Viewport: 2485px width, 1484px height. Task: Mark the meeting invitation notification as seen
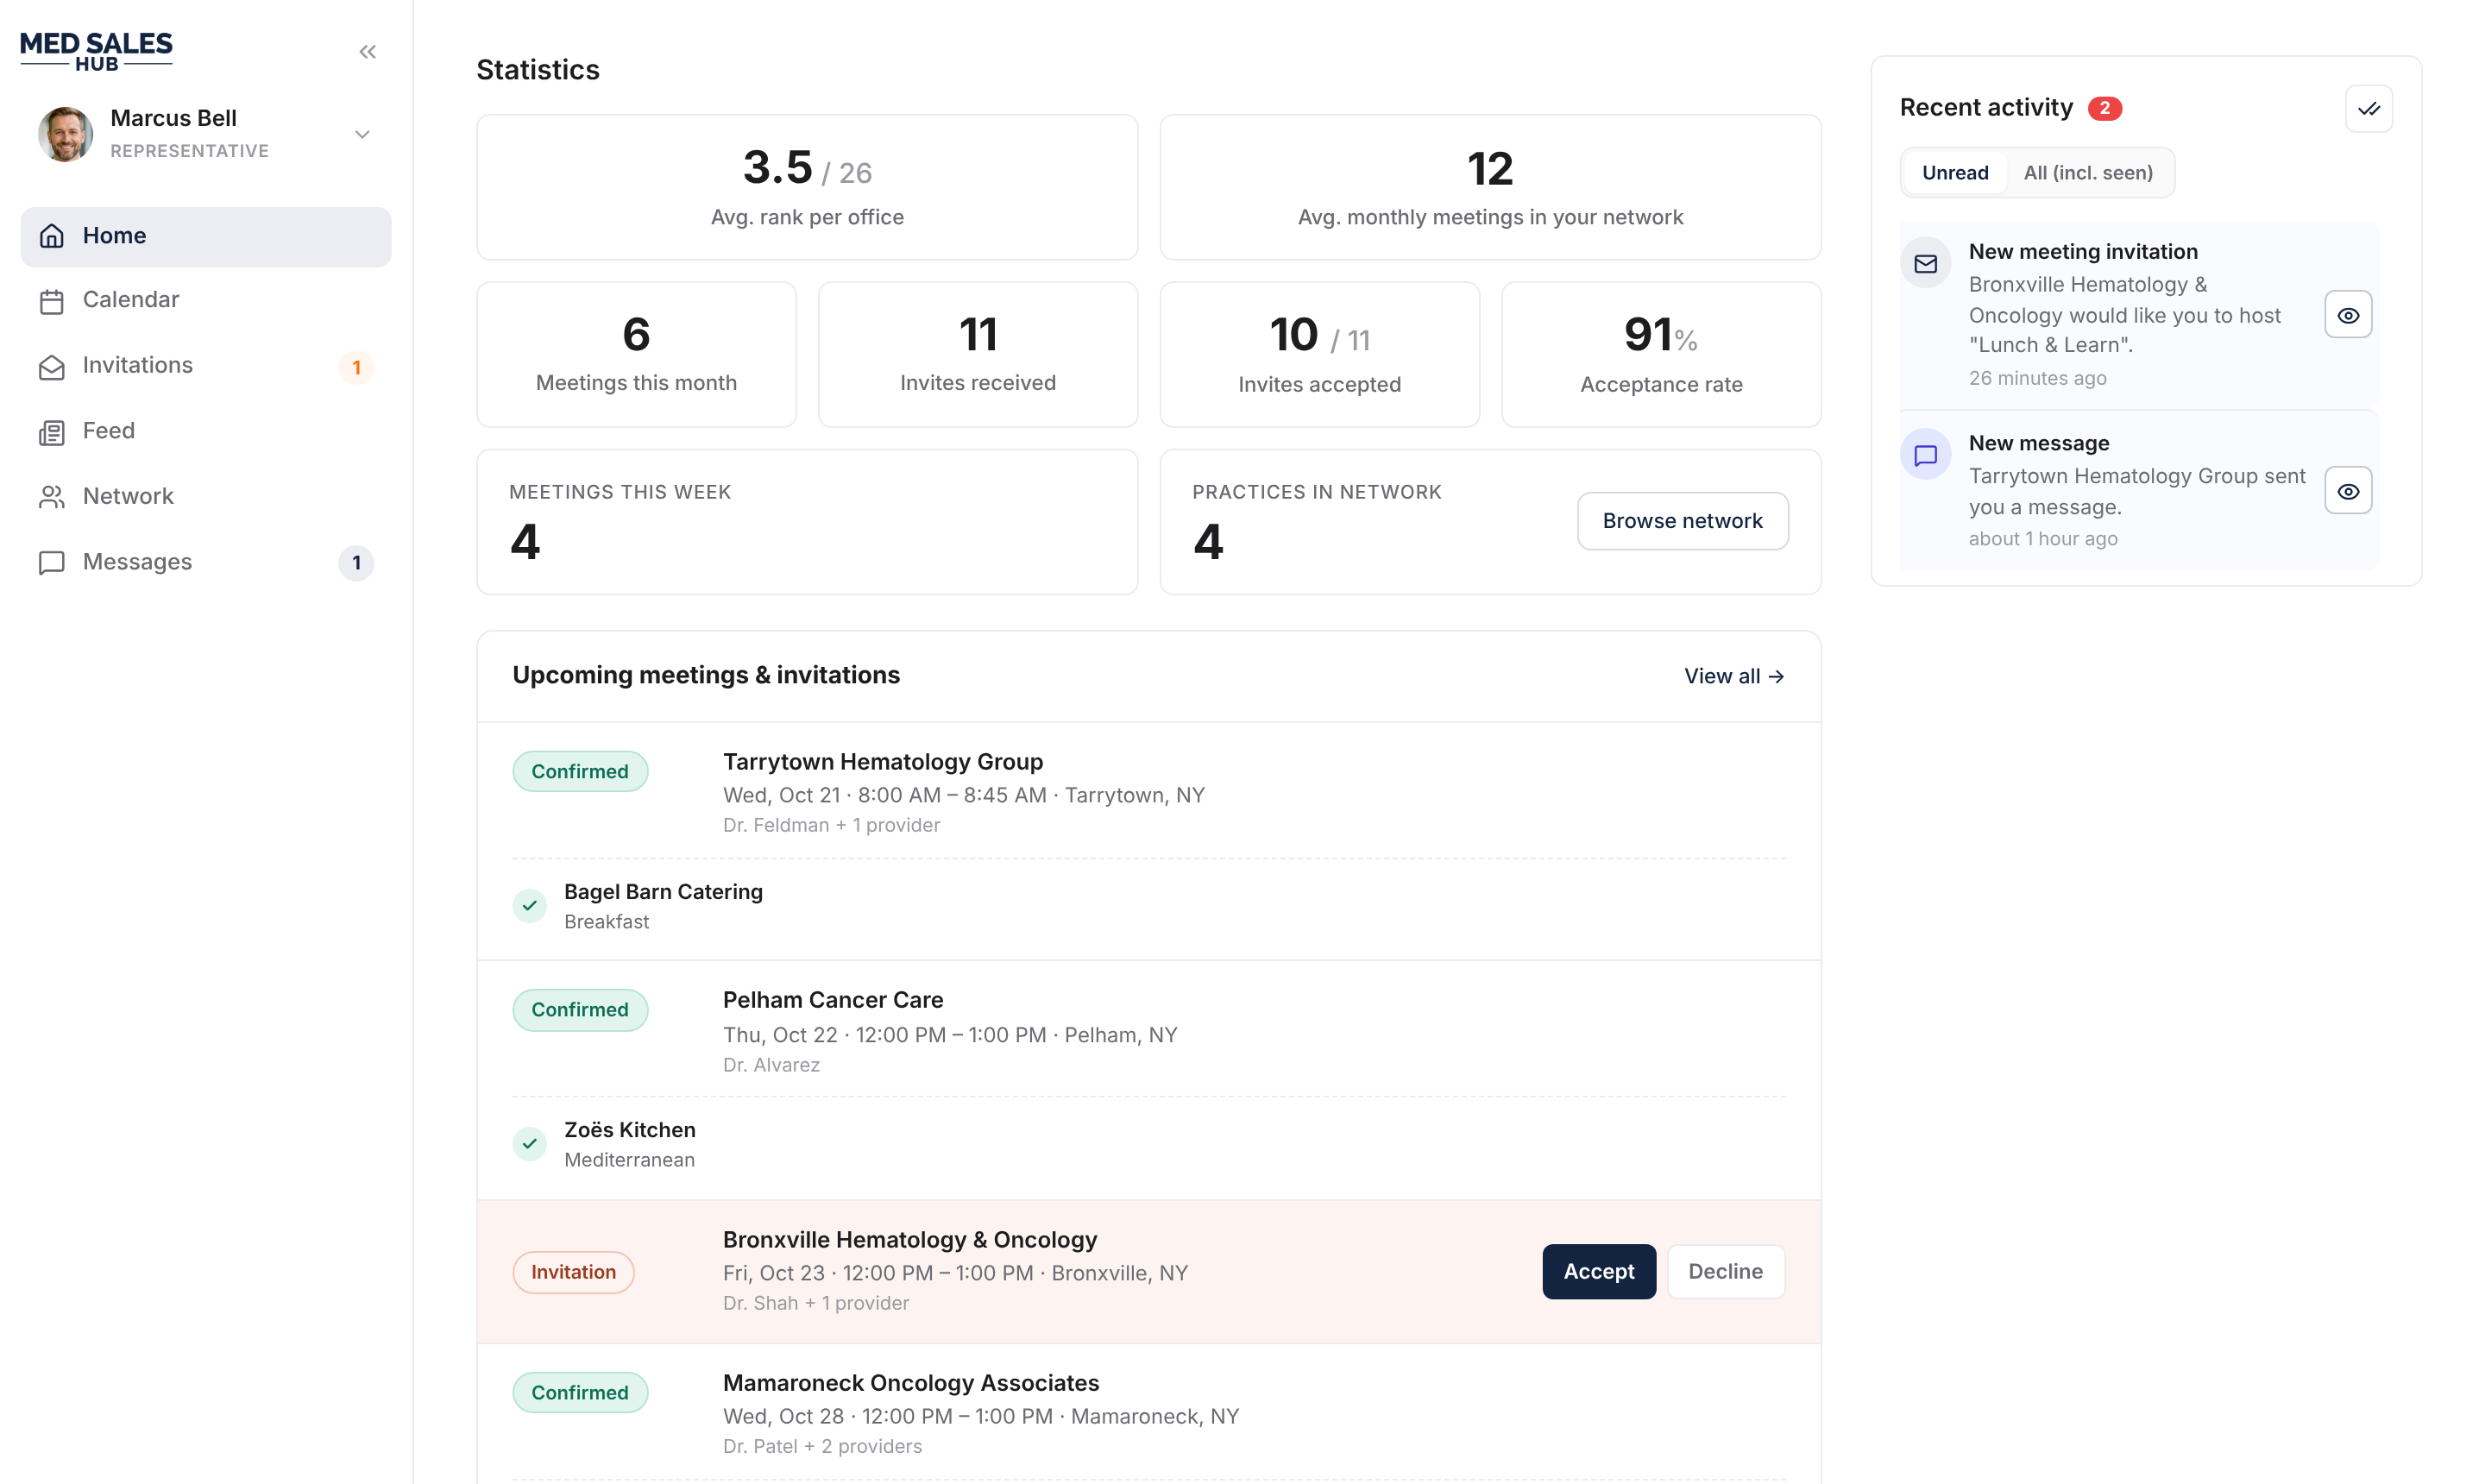(2347, 315)
